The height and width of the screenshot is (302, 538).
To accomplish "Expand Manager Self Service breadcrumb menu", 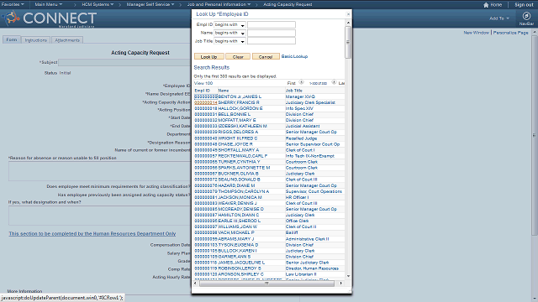I will coord(150,4).
